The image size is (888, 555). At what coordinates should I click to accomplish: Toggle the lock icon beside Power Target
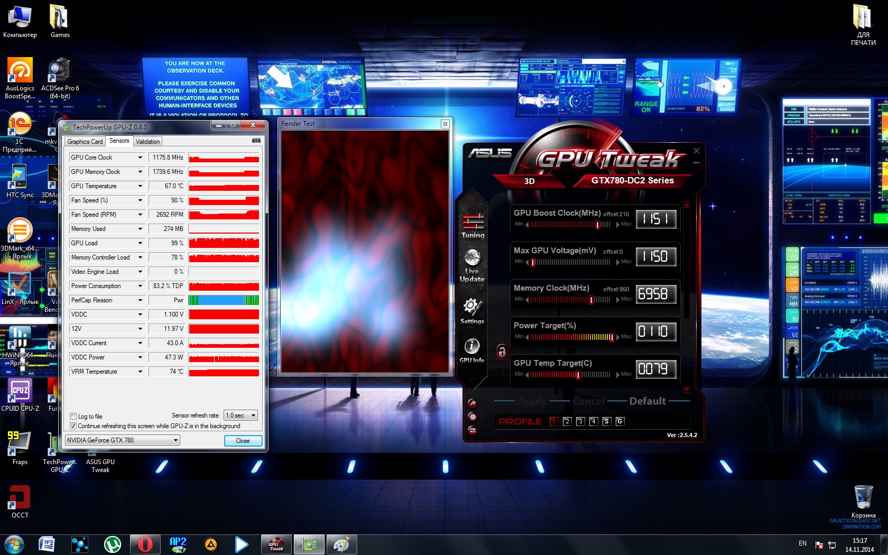point(502,351)
